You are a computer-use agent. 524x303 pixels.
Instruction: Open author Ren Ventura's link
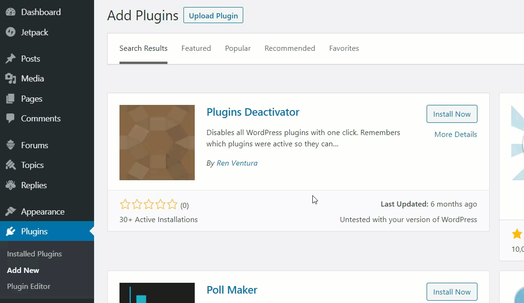point(237,163)
